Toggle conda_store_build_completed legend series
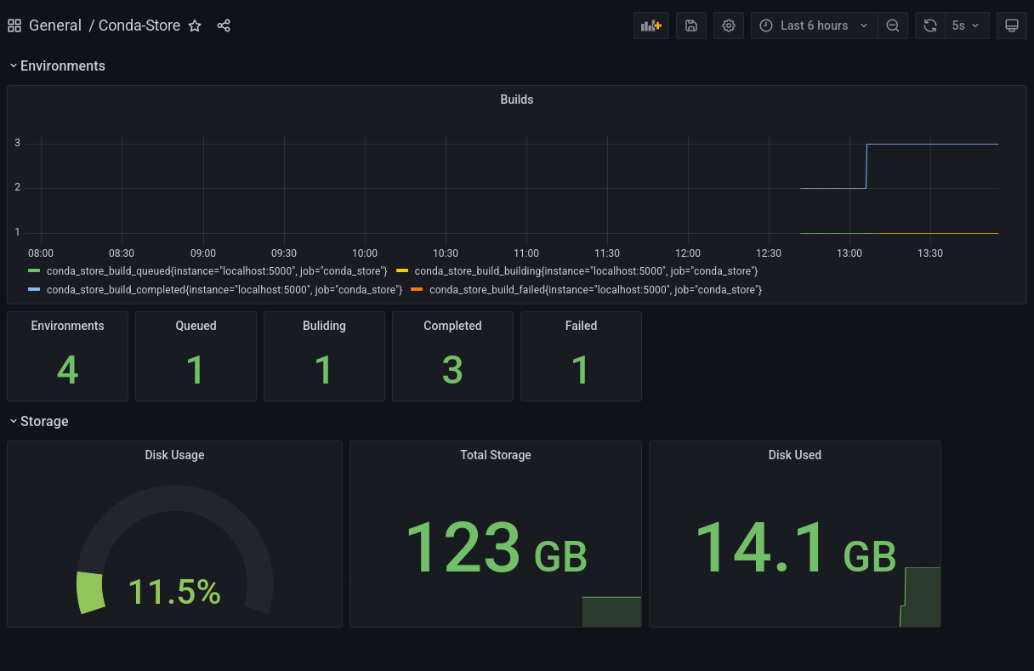Viewport: 1034px width, 671px height. pos(224,290)
